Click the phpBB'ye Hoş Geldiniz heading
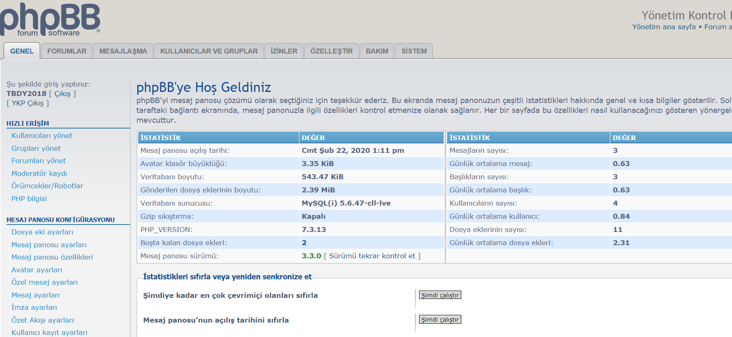This screenshot has width=732, height=337. tap(204, 87)
